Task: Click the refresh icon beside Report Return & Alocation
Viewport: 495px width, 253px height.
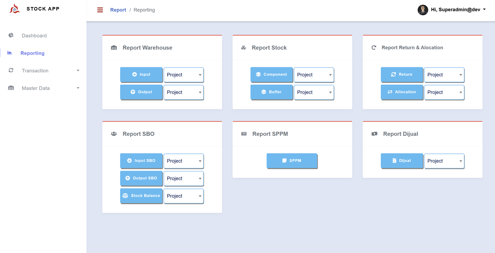Action: 374,47
